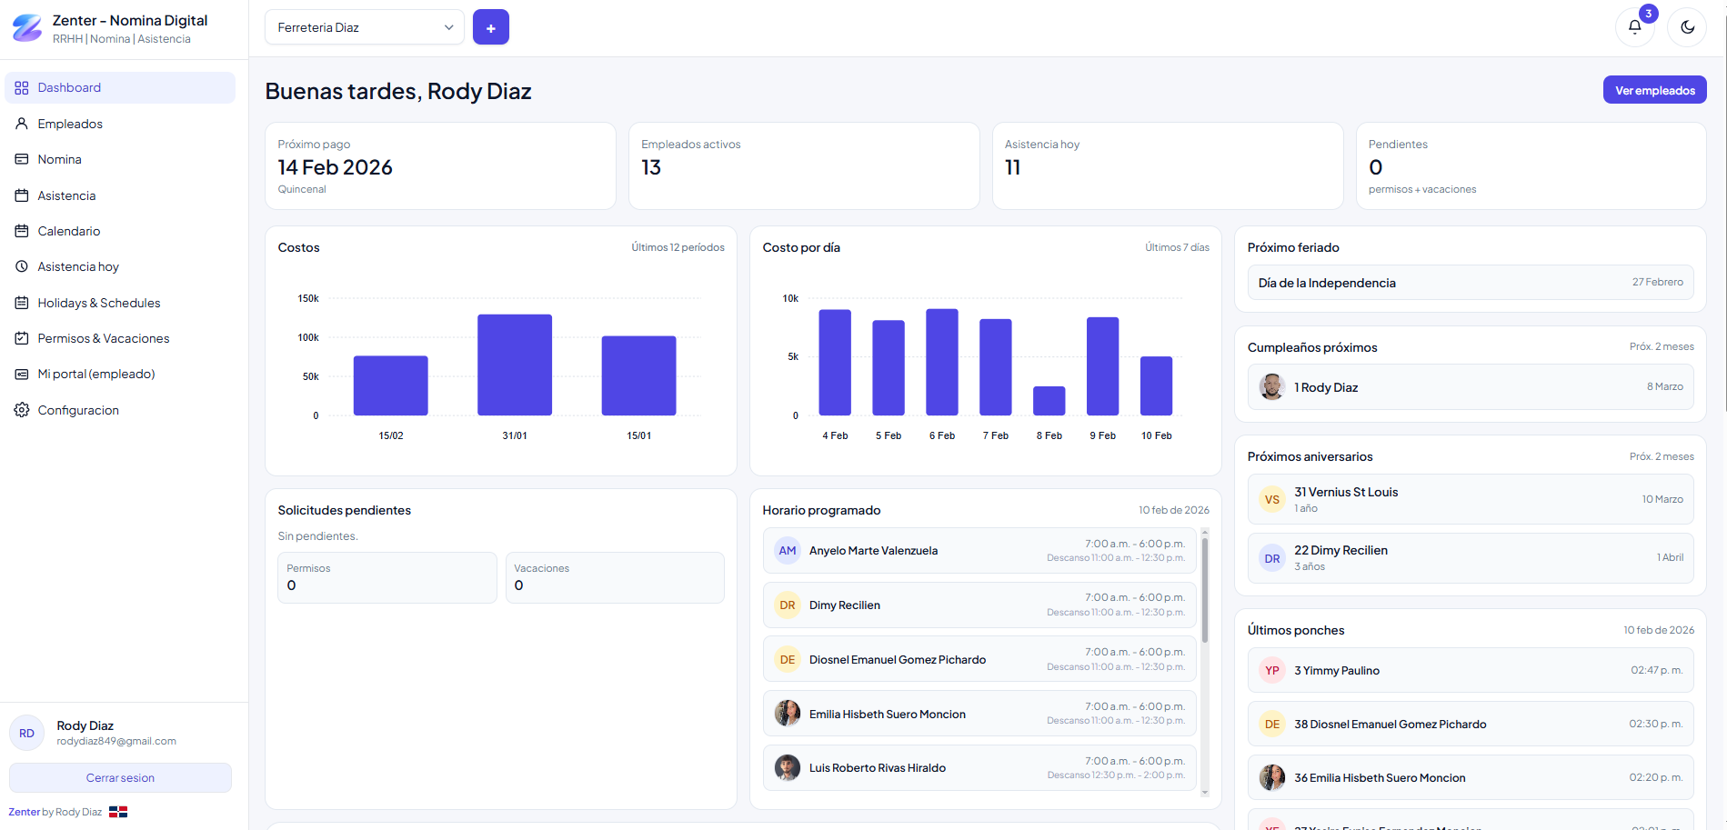
Task: Select Día de la Independencia holiday row
Action: (x=1470, y=283)
